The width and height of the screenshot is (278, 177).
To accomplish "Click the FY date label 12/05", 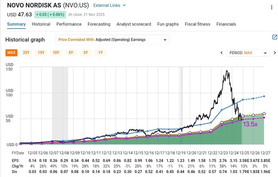I will pyautogui.click(x=32, y=153).
